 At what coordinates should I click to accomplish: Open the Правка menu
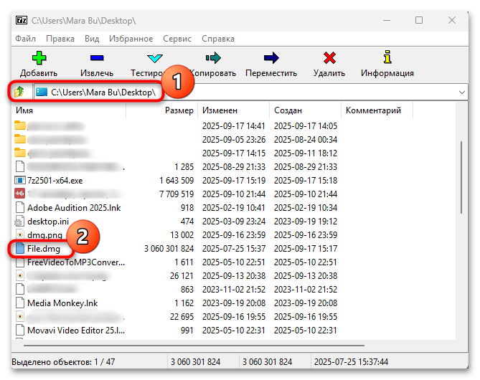pyautogui.click(x=60, y=39)
